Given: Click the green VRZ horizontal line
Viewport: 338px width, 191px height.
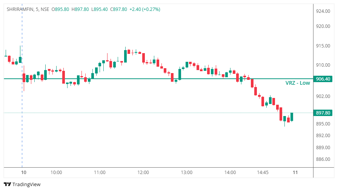Looking at the screenshot, I should point(151,79).
